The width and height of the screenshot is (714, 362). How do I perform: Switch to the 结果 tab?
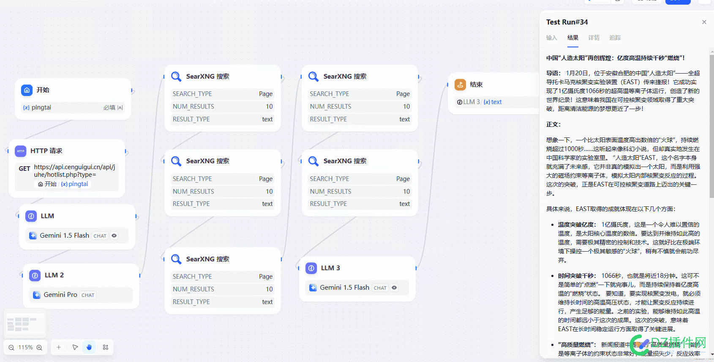click(x=573, y=38)
